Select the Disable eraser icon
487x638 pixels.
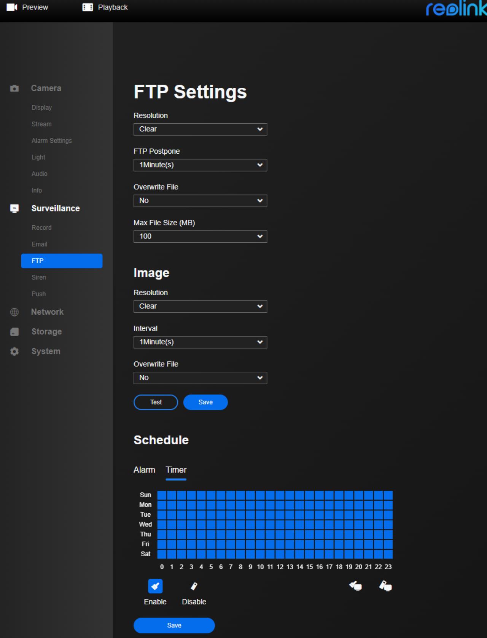pyautogui.click(x=194, y=586)
